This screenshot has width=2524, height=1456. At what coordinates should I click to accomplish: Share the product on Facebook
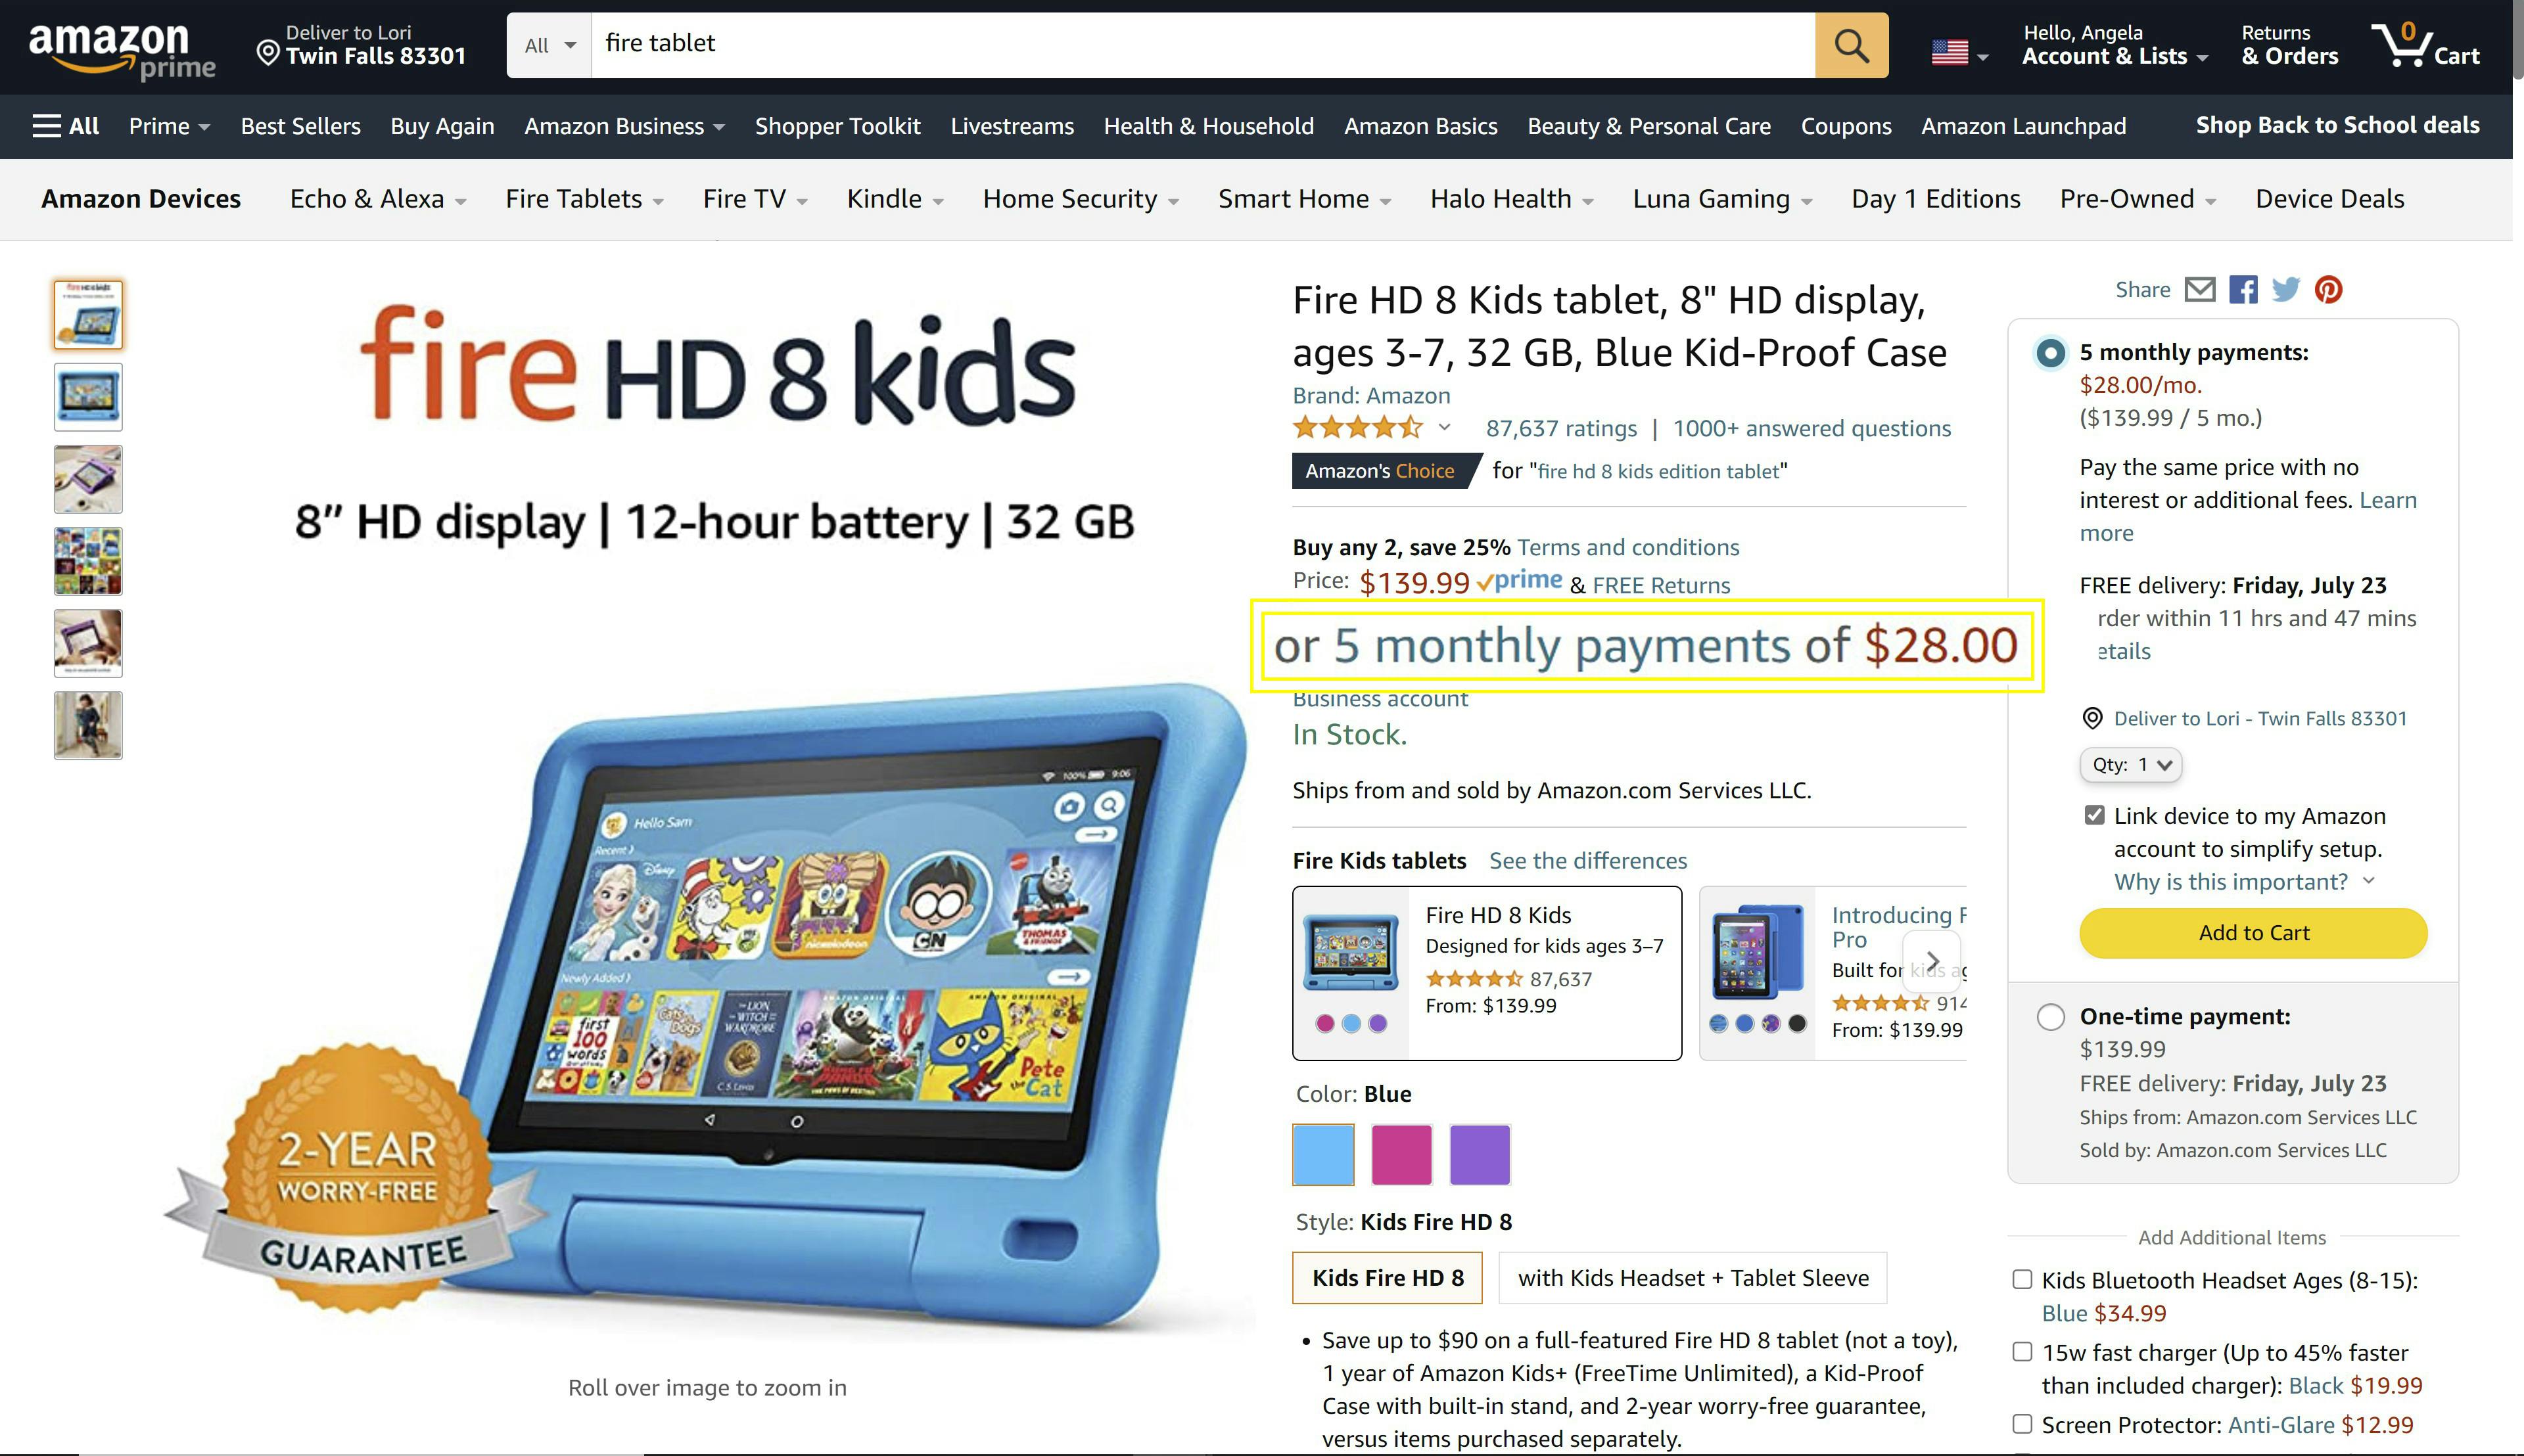2243,290
